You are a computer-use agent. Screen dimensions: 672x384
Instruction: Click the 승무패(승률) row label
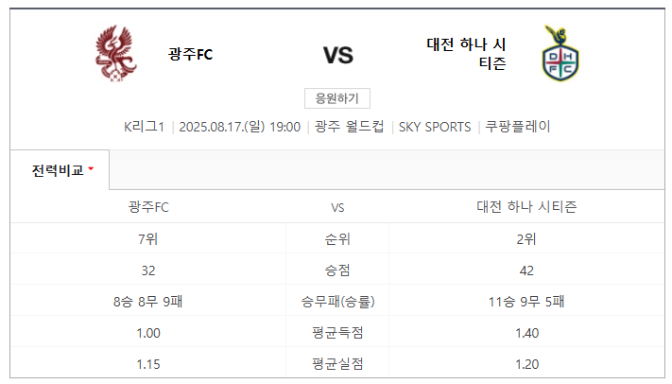click(337, 302)
